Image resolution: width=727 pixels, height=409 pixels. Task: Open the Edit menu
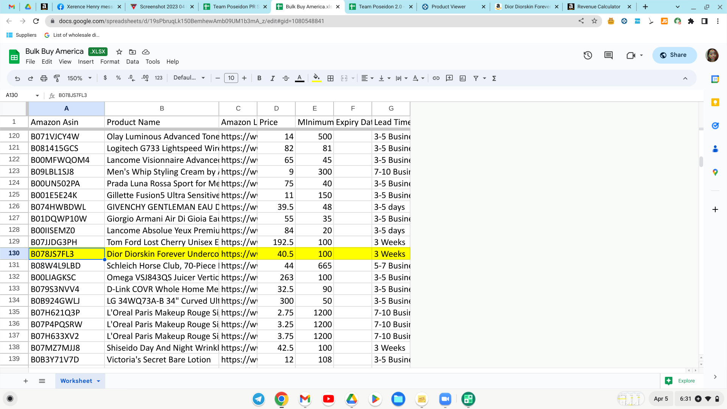[47, 62]
